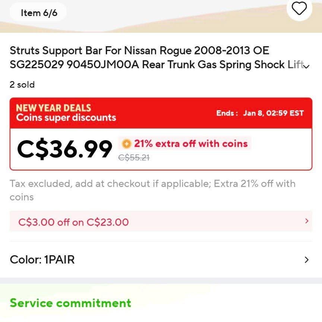Click the product image area at top
This screenshot has height=322, width=322.
(x=161, y=16)
